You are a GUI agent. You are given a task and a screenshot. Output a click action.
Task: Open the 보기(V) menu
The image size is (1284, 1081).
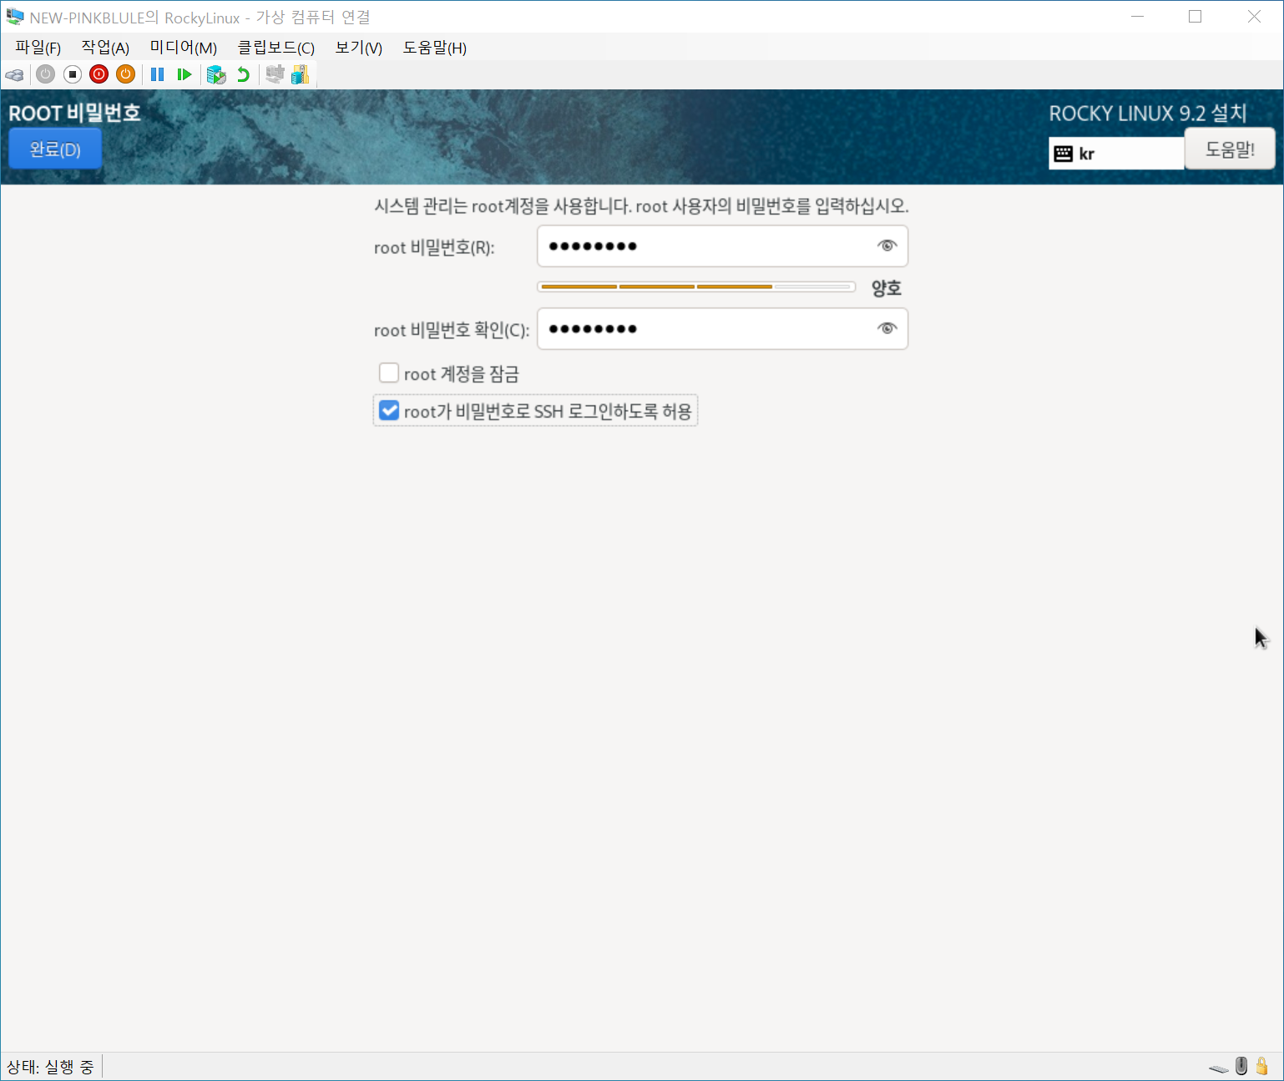(x=359, y=48)
